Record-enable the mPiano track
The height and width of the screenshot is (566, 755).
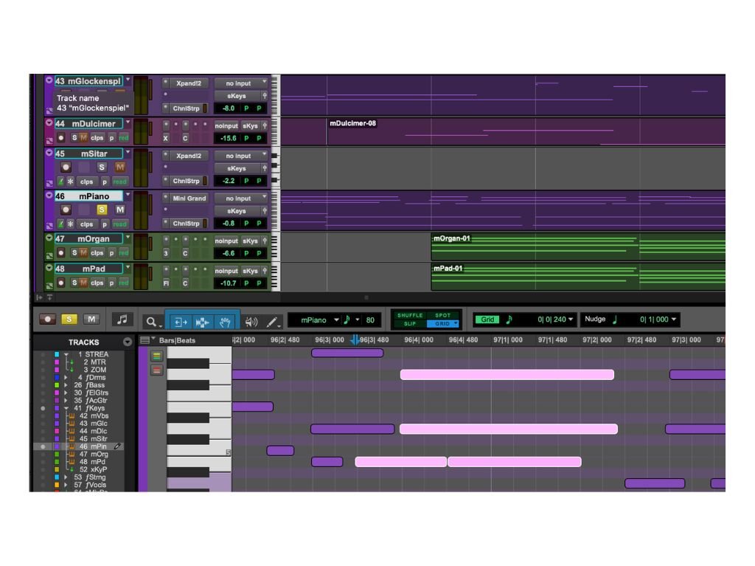coord(66,210)
